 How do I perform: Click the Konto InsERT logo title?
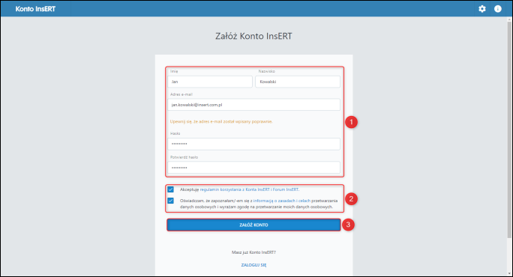click(35, 9)
